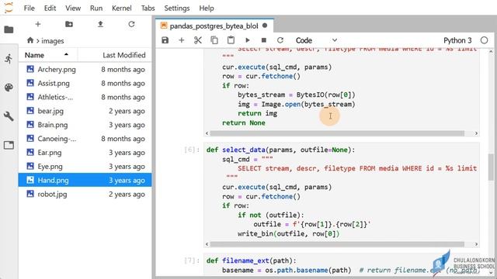The image size is (497, 279).
Task: Click the images breadcrumb folder
Action: click(52, 41)
